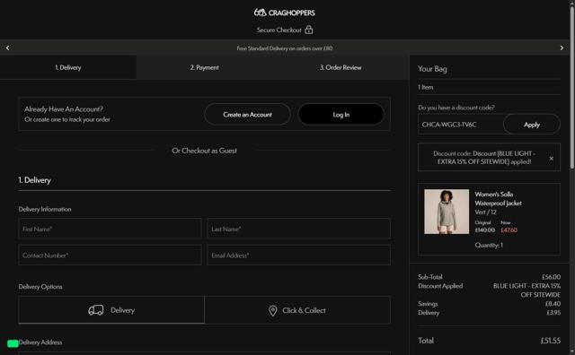Click the struck-through Original price

coord(485,229)
